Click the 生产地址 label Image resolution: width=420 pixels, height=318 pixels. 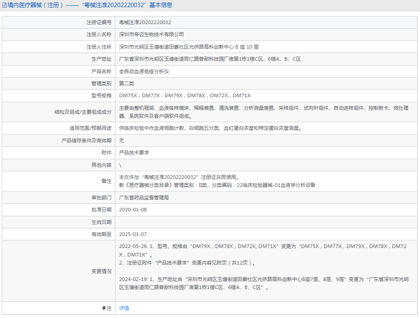101,59
